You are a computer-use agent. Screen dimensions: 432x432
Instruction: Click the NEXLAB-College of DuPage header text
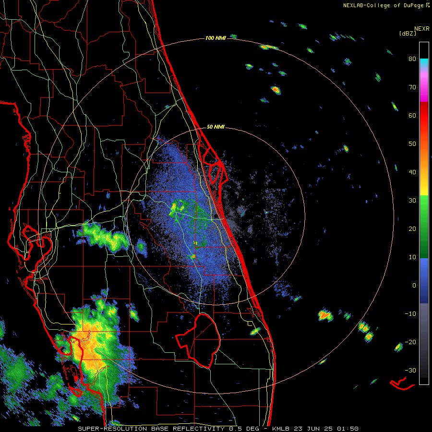(x=383, y=5)
